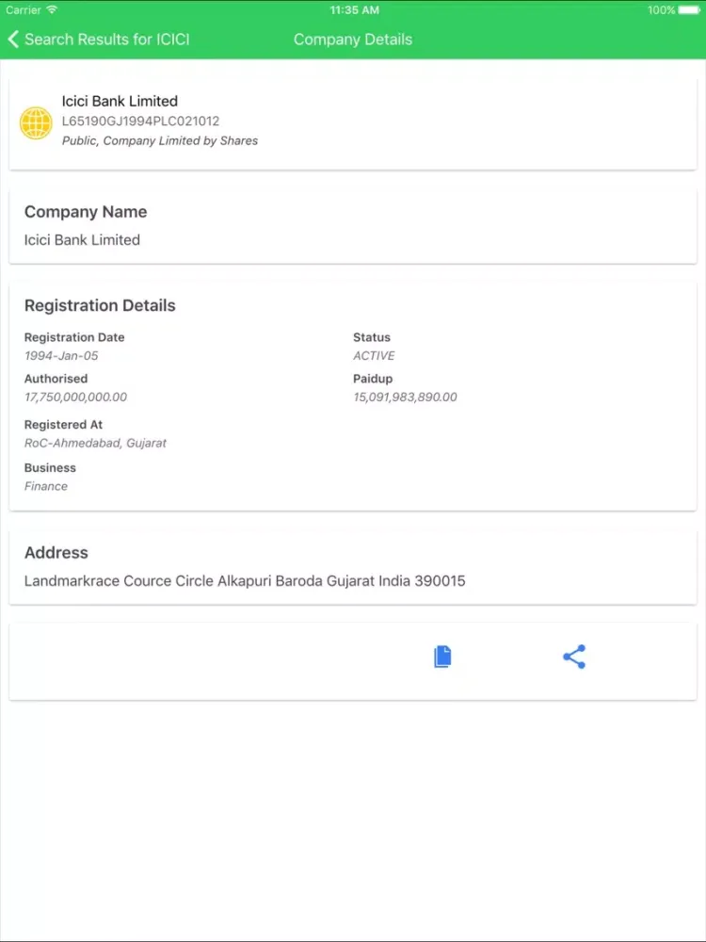Tap the battery indicator icon
Screen dimensions: 706x942
(689, 10)
